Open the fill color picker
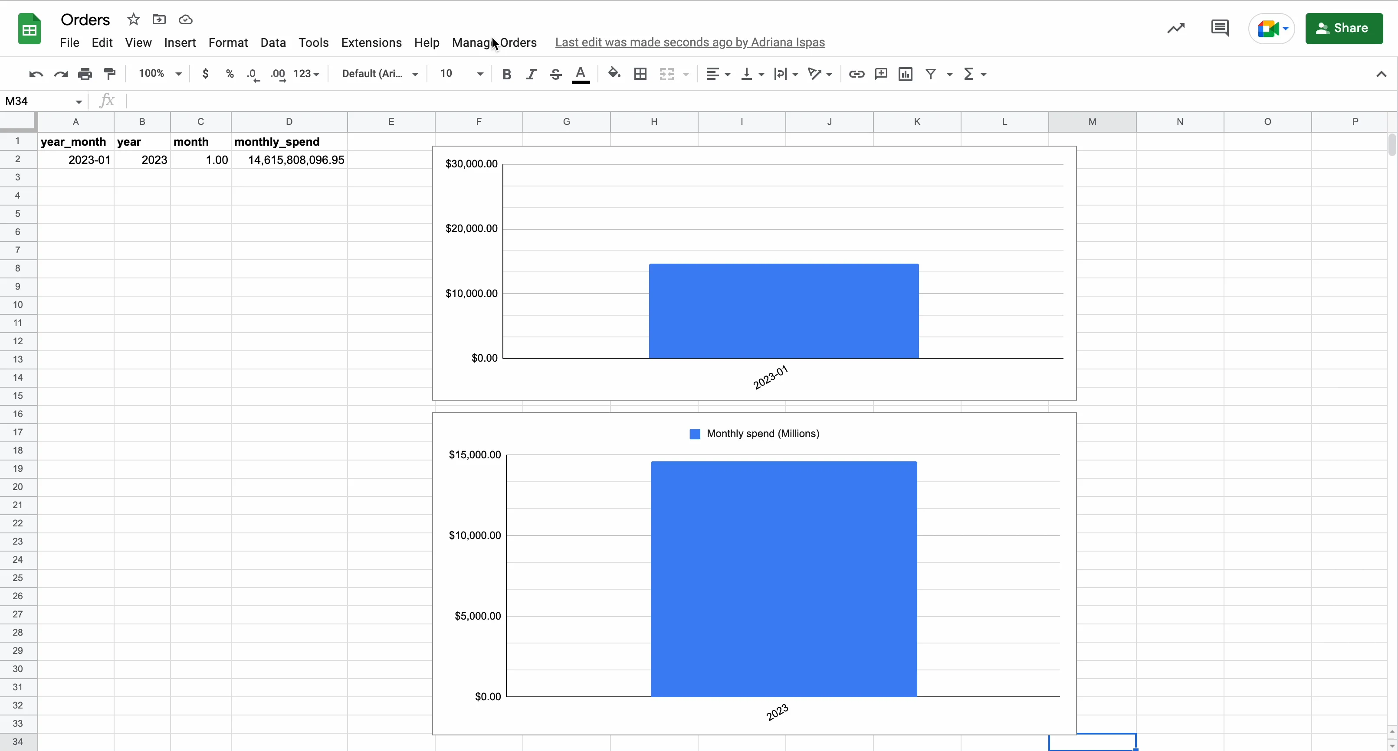The image size is (1398, 751). 614,74
